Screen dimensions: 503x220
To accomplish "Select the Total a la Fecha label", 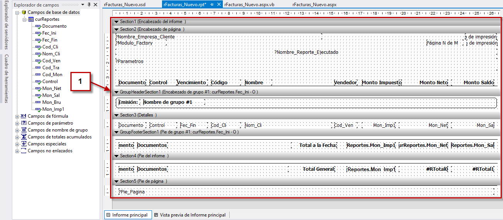I will 314,145.
